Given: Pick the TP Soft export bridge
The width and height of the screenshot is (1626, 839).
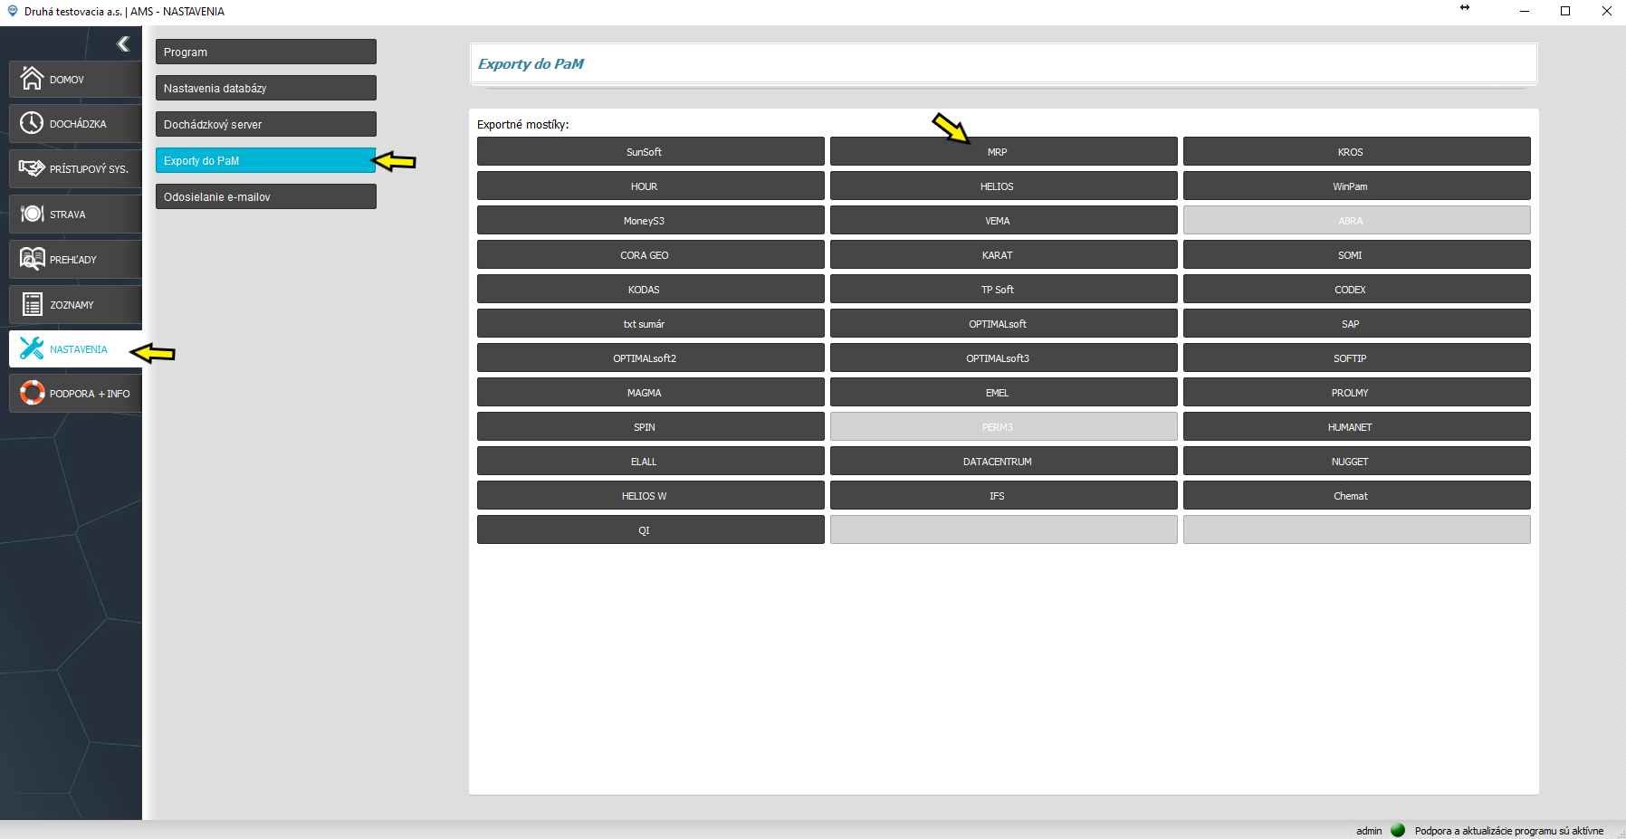Looking at the screenshot, I should (1003, 289).
